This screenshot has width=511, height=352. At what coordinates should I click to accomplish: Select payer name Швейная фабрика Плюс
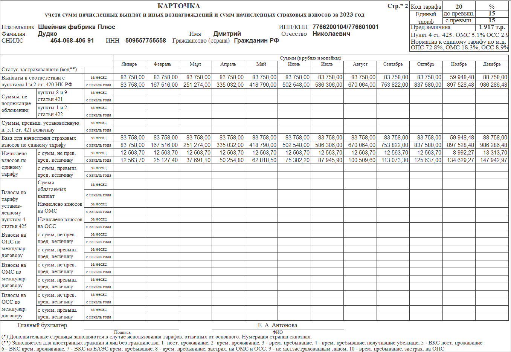[76, 27]
